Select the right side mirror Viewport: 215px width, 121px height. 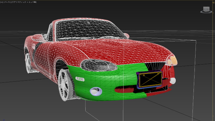click(x=127, y=35)
